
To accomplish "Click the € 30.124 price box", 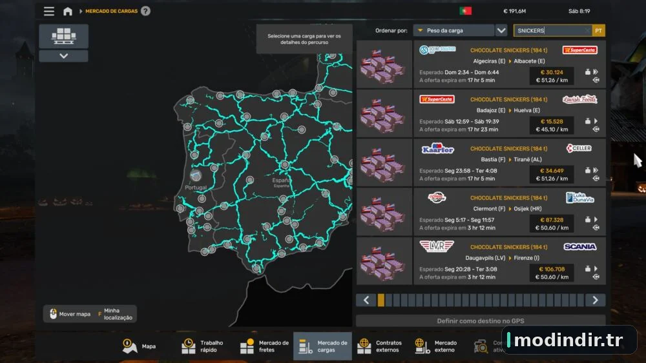I will coord(552,76).
